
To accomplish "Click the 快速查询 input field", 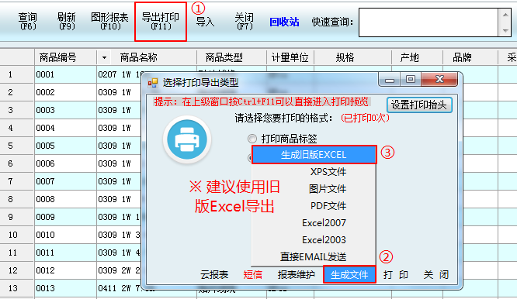I will [x=429, y=22].
